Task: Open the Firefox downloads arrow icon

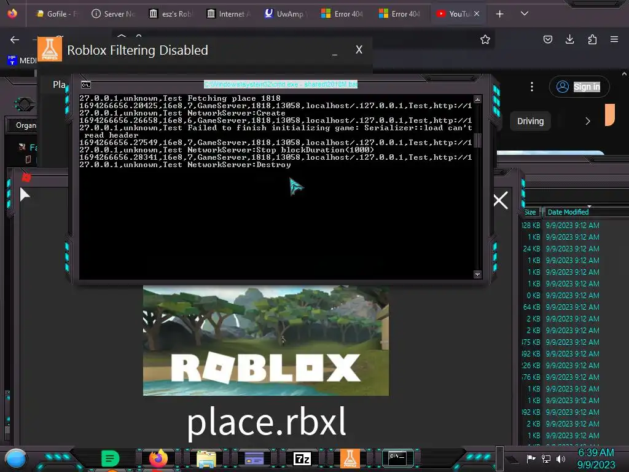Action: pyautogui.click(x=569, y=39)
